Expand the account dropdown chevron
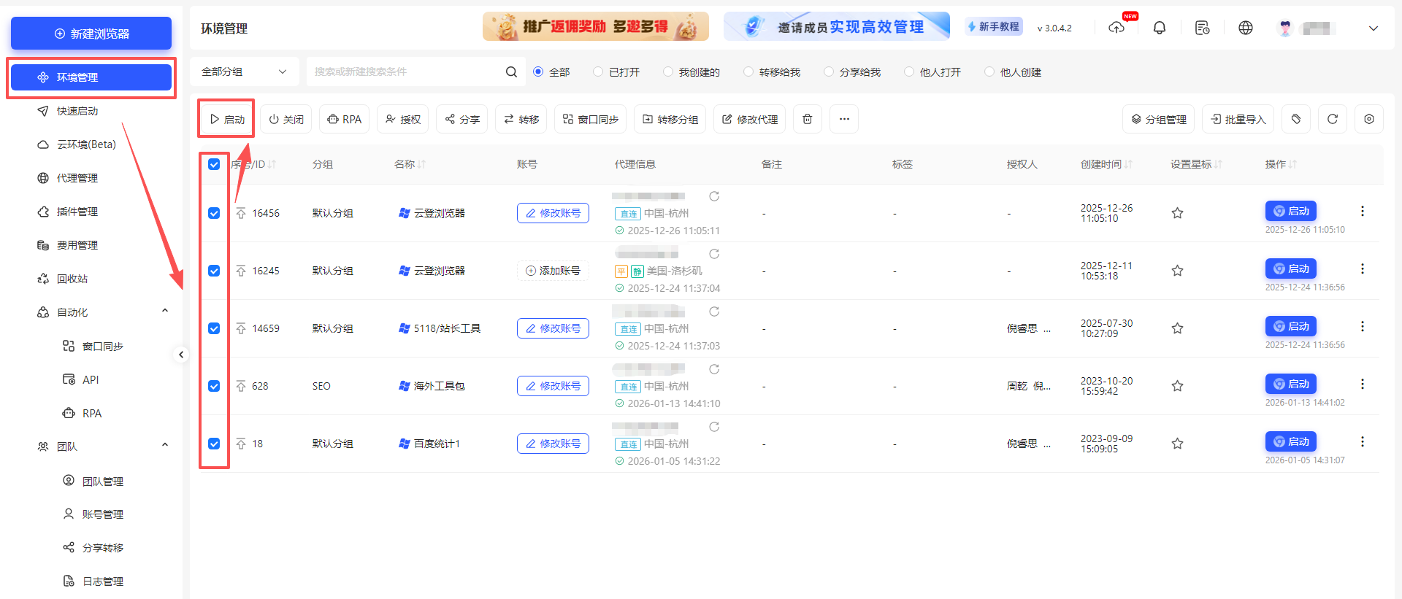 tap(1373, 28)
